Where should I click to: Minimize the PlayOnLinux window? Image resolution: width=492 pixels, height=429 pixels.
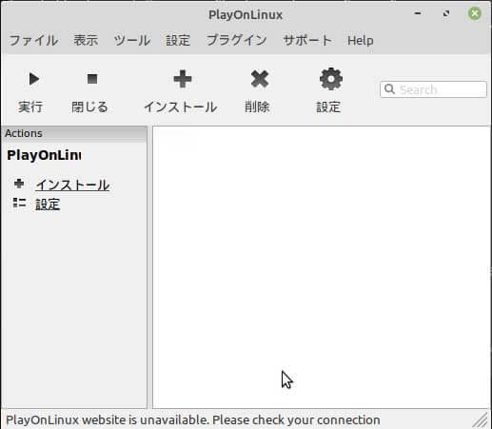[x=418, y=13]
